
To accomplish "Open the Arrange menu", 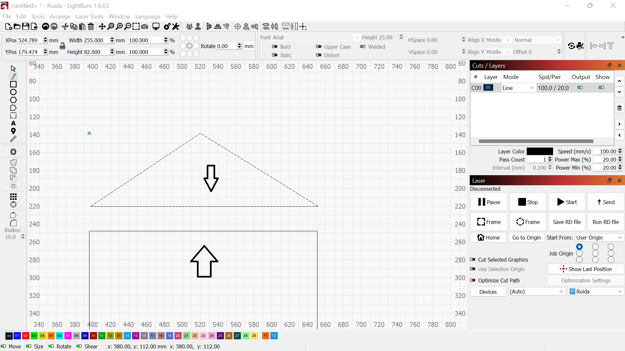I will (60, 17).
